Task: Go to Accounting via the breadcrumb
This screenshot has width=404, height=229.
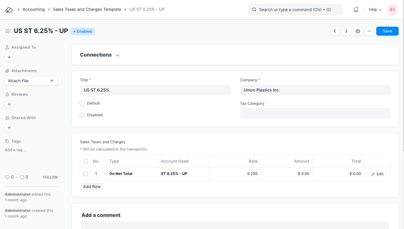Action: (x=33, y=9)
